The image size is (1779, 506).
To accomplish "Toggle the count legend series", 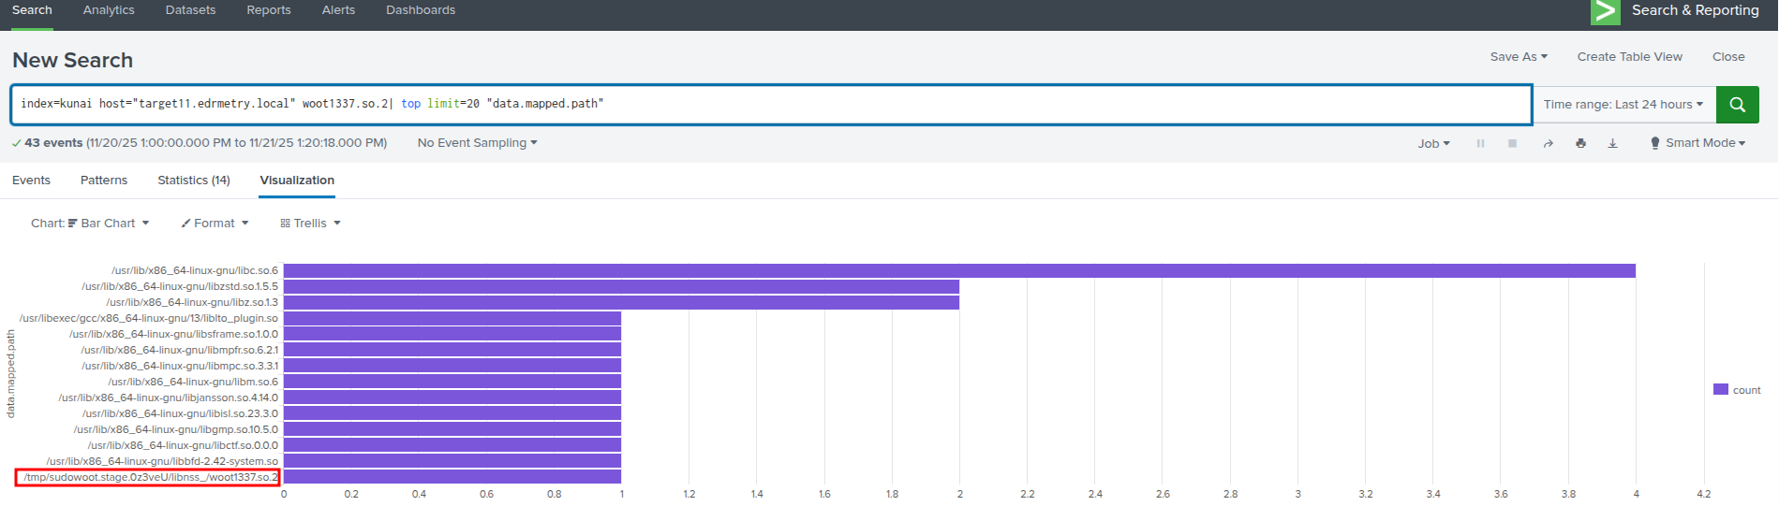I will pyautogui.click(x=1737, y=390).
